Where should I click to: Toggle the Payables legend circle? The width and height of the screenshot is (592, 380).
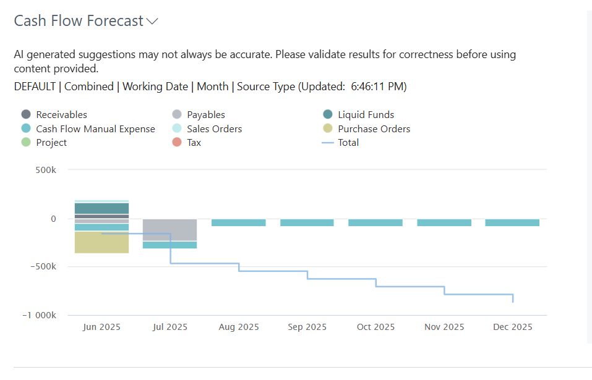(x=177, y=114)
